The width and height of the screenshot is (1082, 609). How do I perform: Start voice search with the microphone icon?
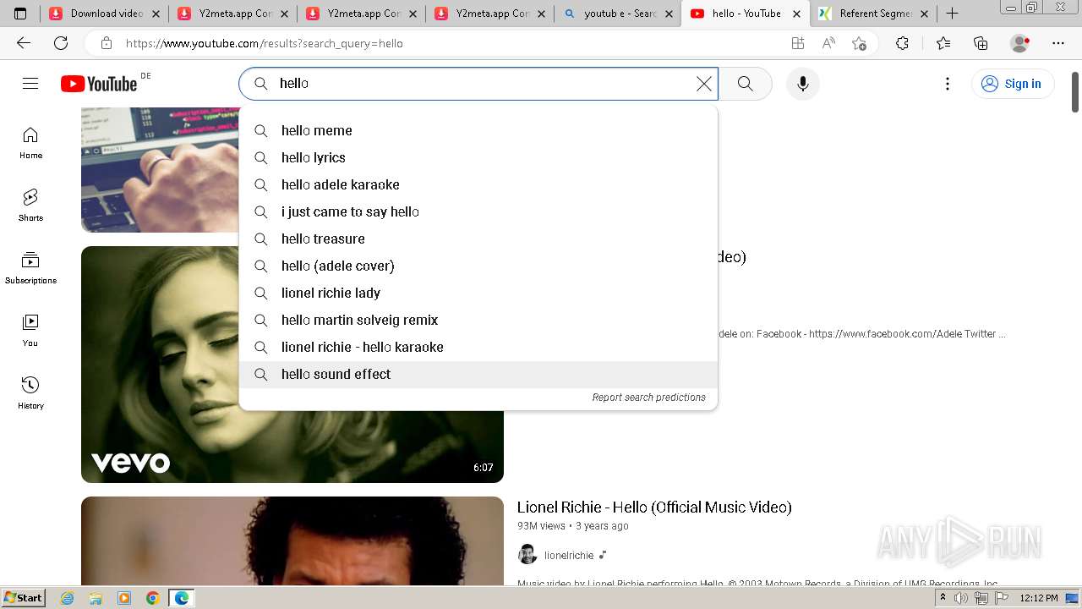[803, 83]
